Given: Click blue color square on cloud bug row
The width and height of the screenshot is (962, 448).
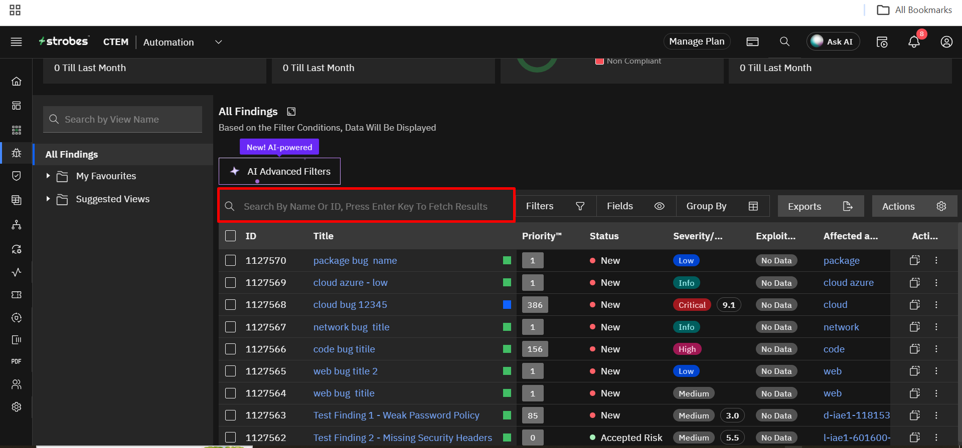Looking at the screenshot, I should point(507,305).
